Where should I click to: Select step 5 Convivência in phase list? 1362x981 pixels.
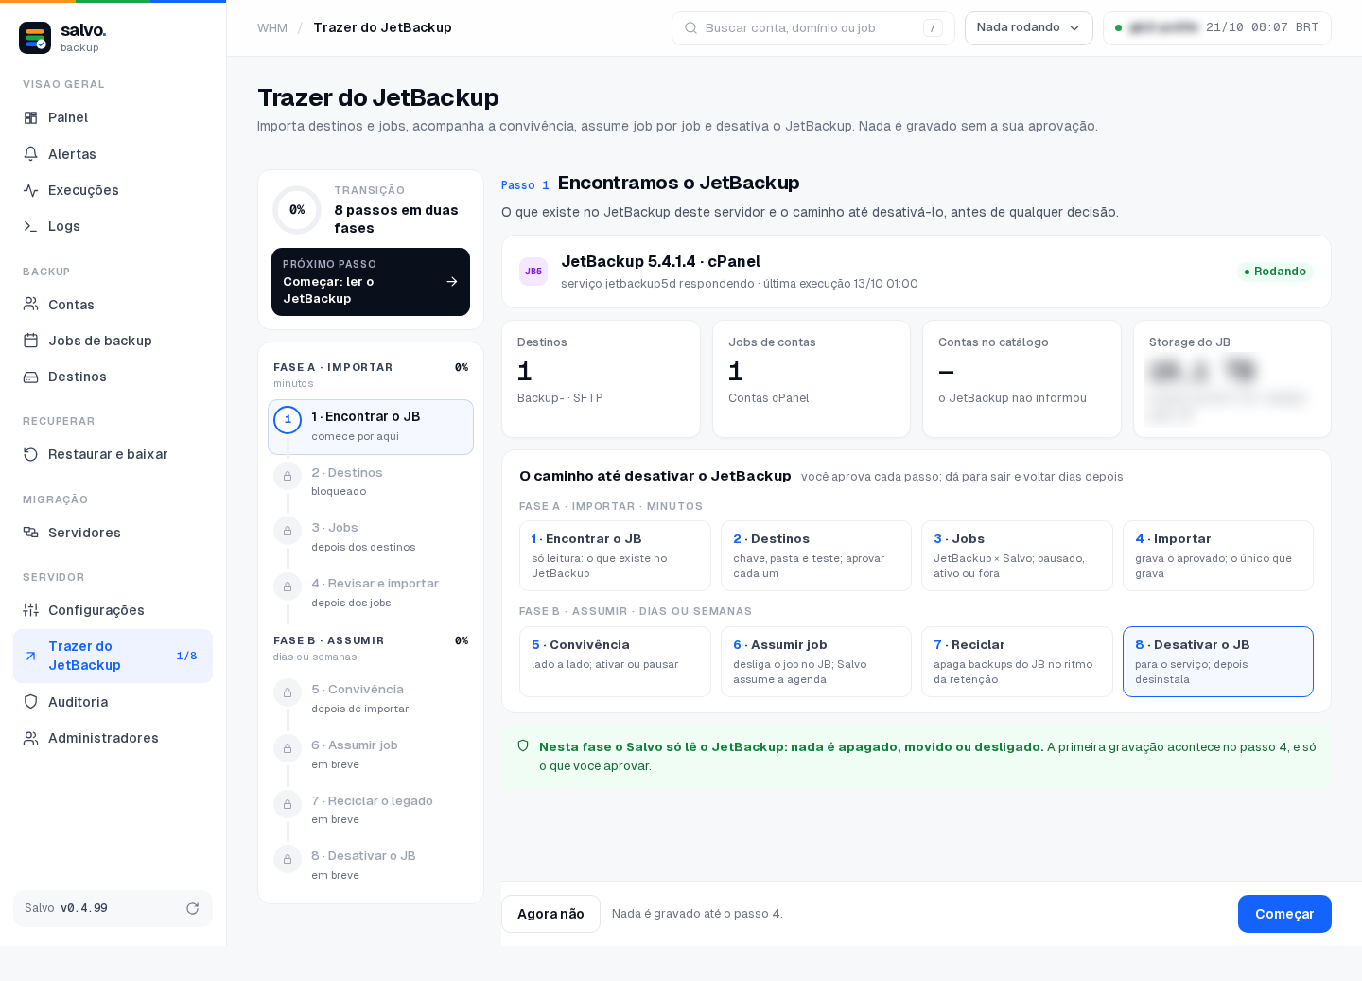[371, 698]
